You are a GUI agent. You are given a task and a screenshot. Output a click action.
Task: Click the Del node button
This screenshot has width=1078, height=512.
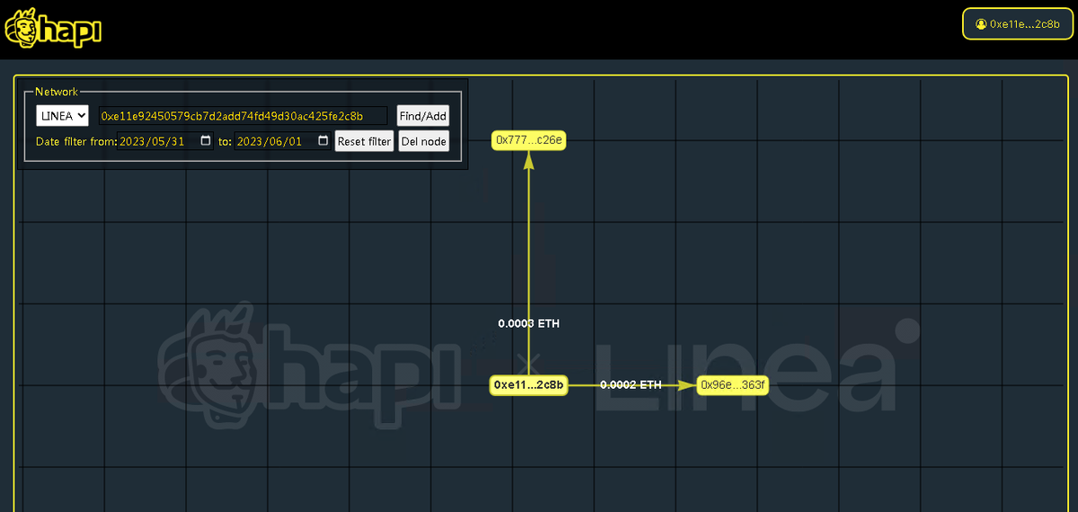point(423,141)
